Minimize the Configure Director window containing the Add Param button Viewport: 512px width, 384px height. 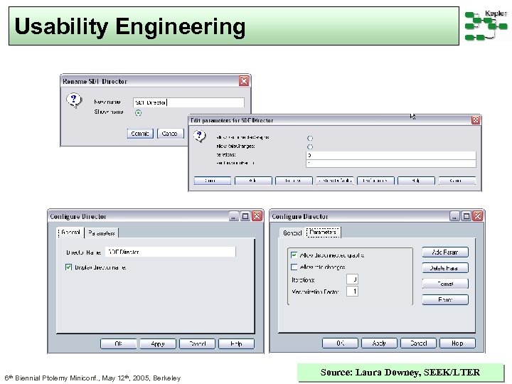point(455,216)
